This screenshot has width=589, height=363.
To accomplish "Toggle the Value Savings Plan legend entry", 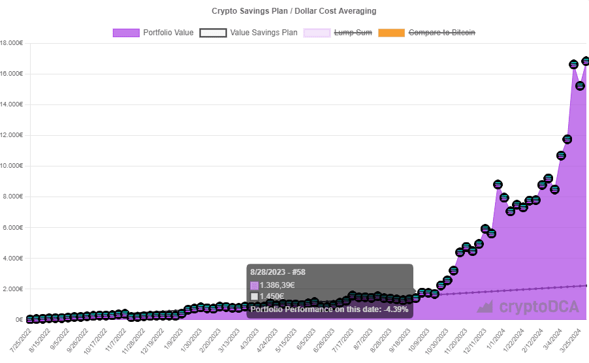I will pos(248,33).
